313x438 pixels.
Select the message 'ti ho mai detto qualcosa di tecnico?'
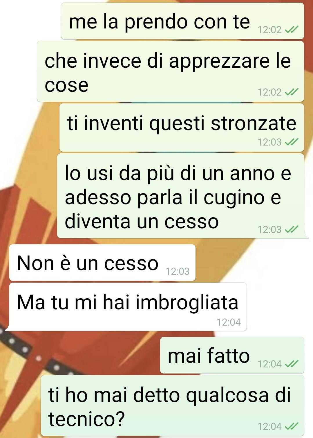[173, 406]
